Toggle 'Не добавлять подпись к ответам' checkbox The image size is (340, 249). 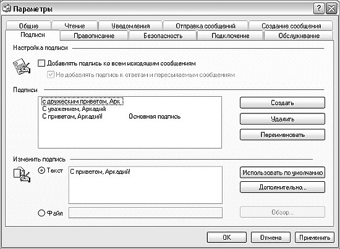51,75
